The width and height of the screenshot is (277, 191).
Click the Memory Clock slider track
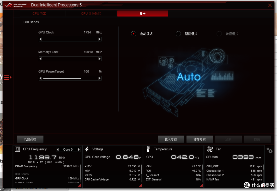click(70, 59)
